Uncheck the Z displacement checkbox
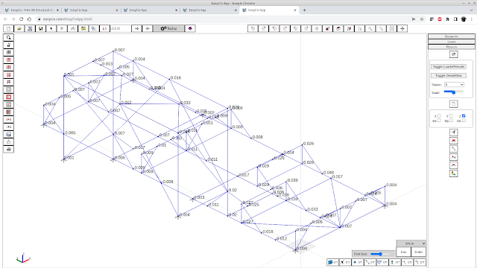The width and height of the screenshot is (477, 268). tap(464, 116)
